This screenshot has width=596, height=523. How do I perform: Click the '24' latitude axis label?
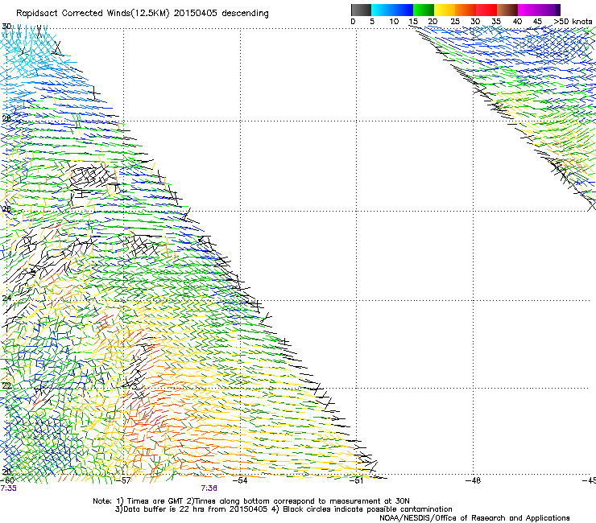pos(6,299)
